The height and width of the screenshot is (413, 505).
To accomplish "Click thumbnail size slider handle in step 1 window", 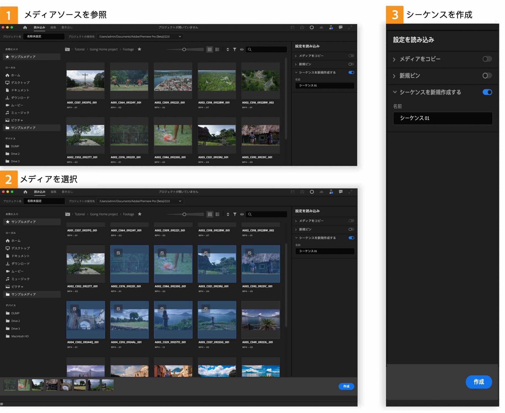I will (184, 49).
